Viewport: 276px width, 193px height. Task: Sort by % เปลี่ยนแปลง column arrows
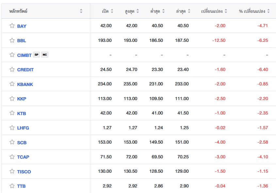[268, 11]
